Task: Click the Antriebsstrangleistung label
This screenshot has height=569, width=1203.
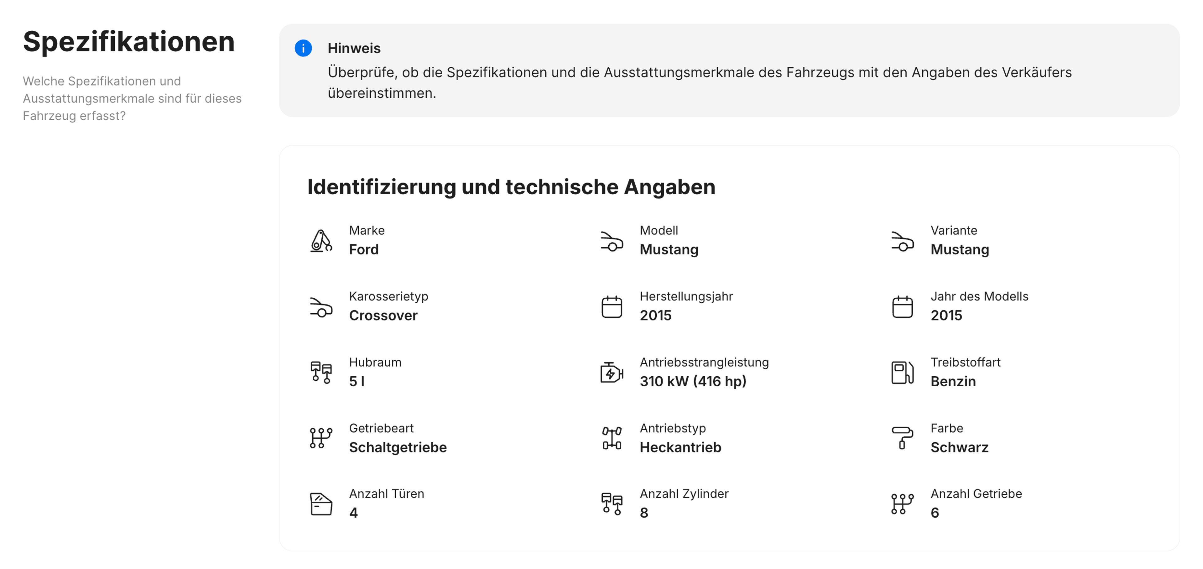Action: point(704,362)
